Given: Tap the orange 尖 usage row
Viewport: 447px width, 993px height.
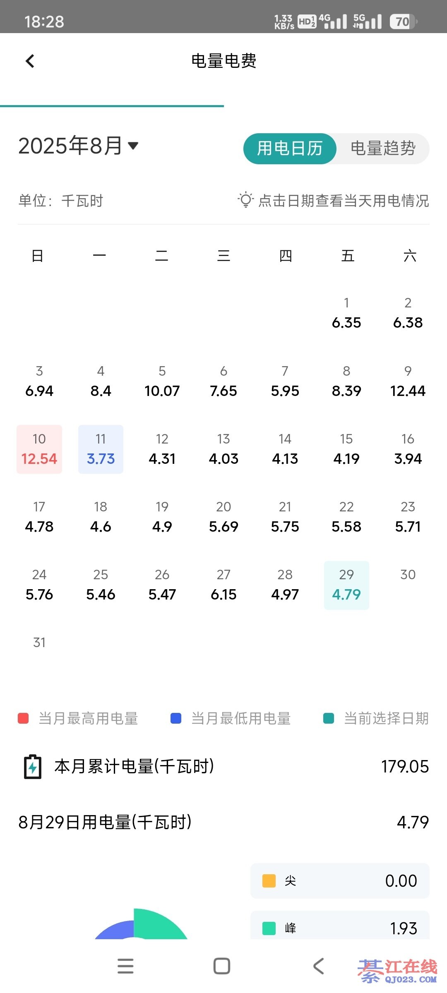Looking at the screenshot, I should pyautogui.click(x=339, y=881).
